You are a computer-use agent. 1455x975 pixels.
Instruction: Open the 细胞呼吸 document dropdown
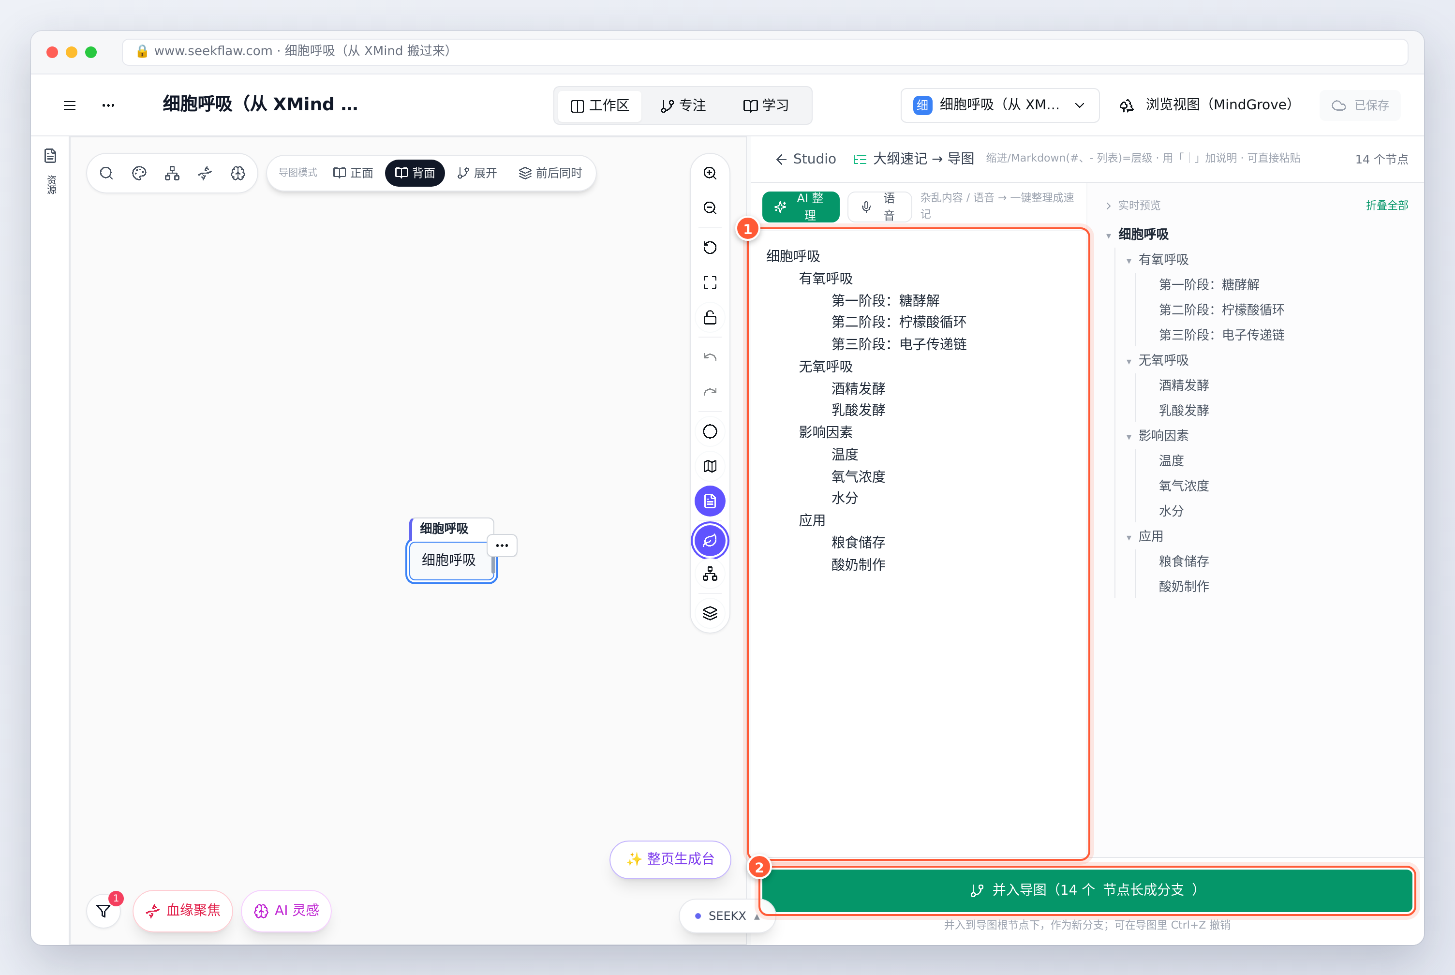1000,105
